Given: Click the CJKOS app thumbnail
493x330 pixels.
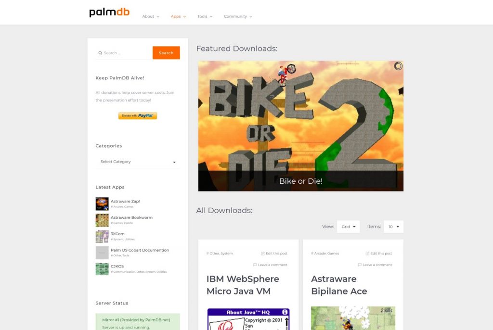Looking at the screenshot, I should [102, 269].
